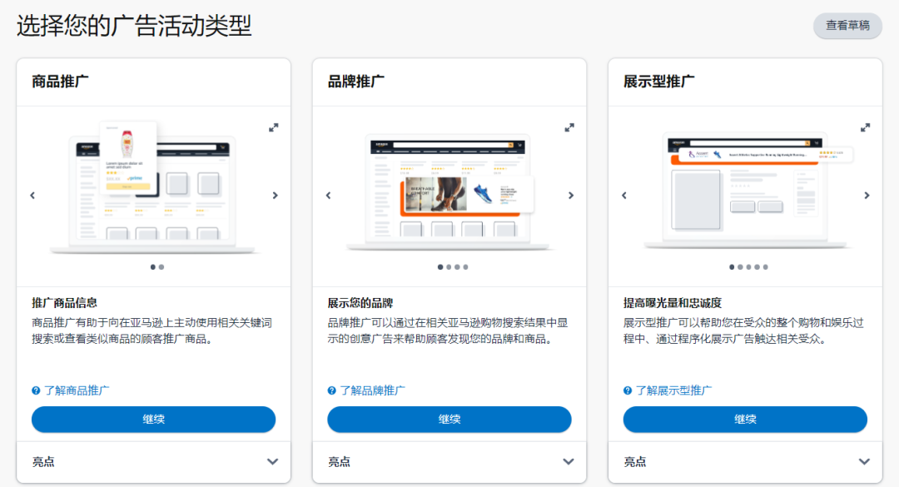
Task: Expand the 亮点 section on 展示型推广 card
Action: click(x=864, y=460)
